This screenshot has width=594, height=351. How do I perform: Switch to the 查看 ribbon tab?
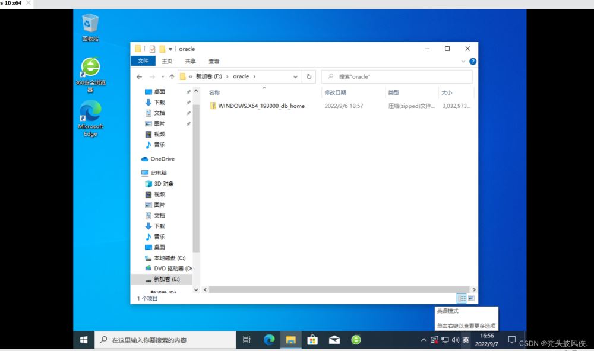coord(214,61)
